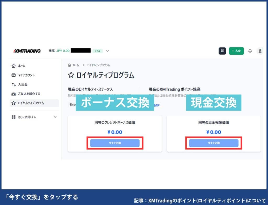Click the 現在のXMTrading ポイント残高 heading
Viewport: 268px width, 205px height.
175,89
